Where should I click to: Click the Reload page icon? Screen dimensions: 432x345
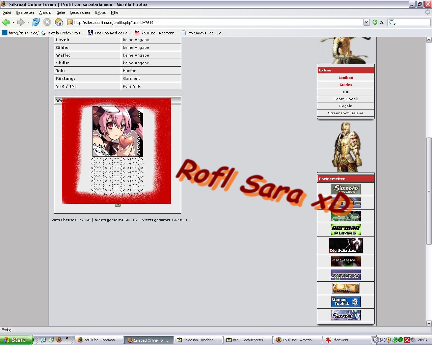[36, 22]
